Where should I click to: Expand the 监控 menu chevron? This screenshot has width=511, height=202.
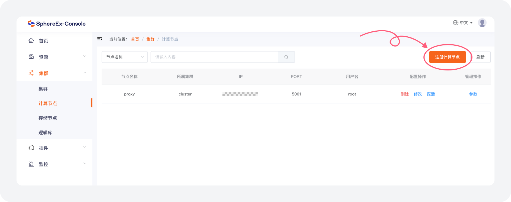(x=85, y=163)
